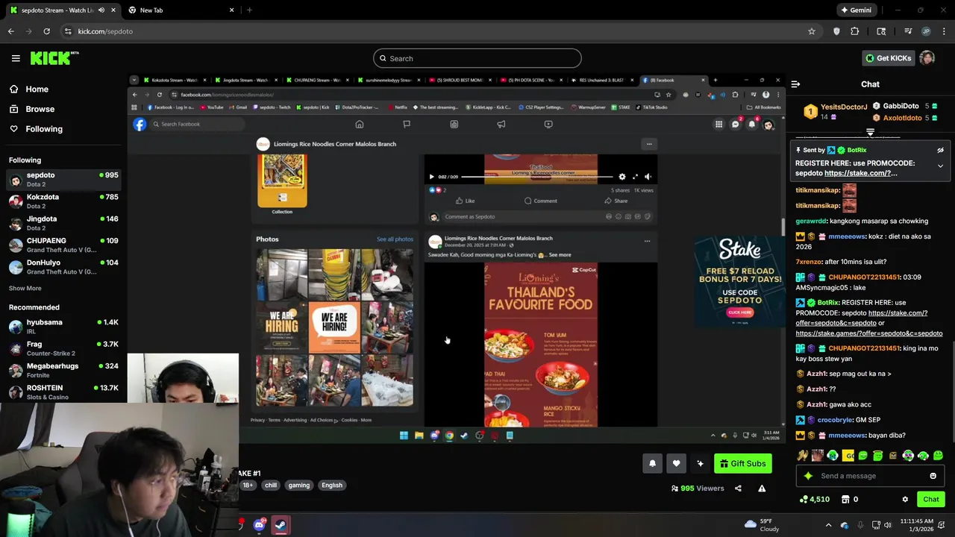Open Gemini in Chrome toolbar

point(857,10)
